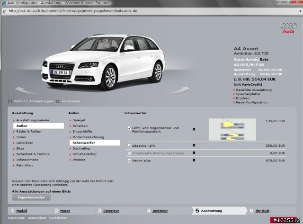Open the Rechtliches footer link
This screenshot has height=224, width=303.
pyautogui.click(x=58, y=218)
